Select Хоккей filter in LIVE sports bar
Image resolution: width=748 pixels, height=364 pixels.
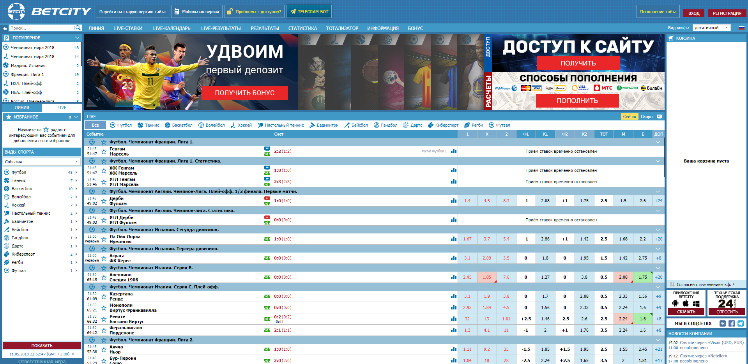pyautogui.click(x=241, y=125)
